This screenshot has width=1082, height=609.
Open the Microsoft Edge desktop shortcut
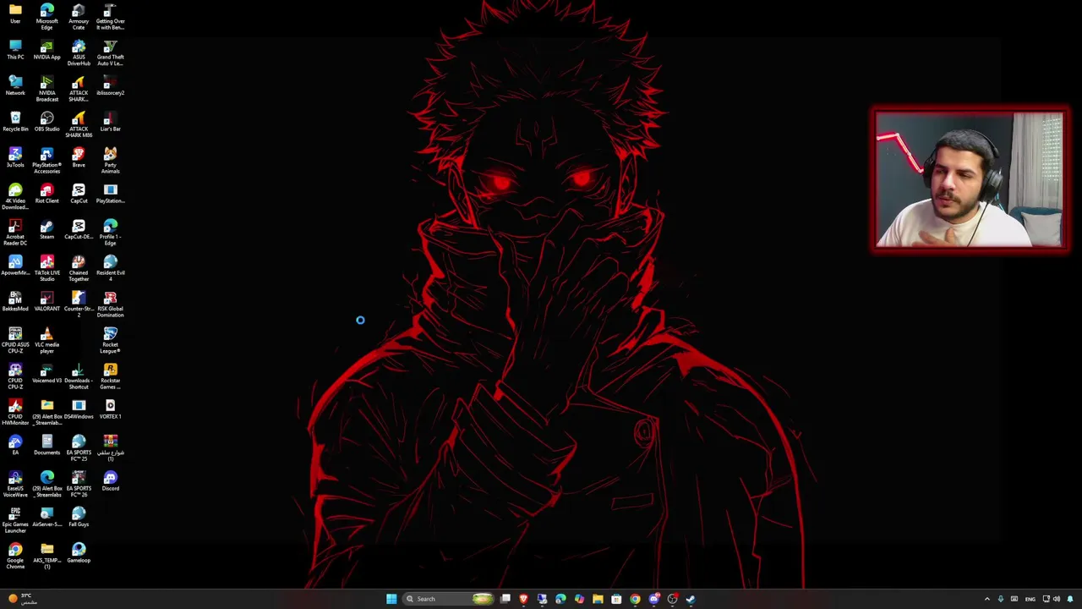46,17
